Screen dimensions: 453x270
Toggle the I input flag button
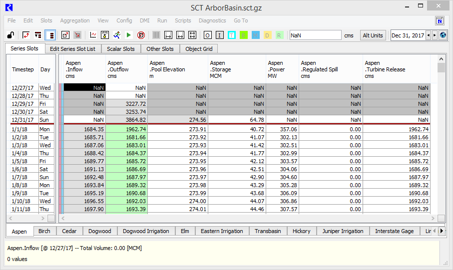tap(219, 35)
